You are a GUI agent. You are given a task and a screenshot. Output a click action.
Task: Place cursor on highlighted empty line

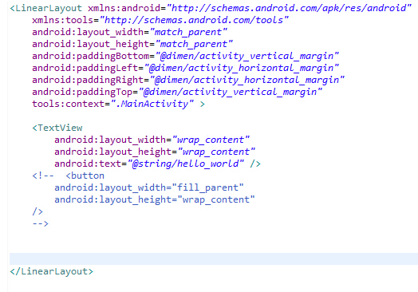tap(214, 258)
